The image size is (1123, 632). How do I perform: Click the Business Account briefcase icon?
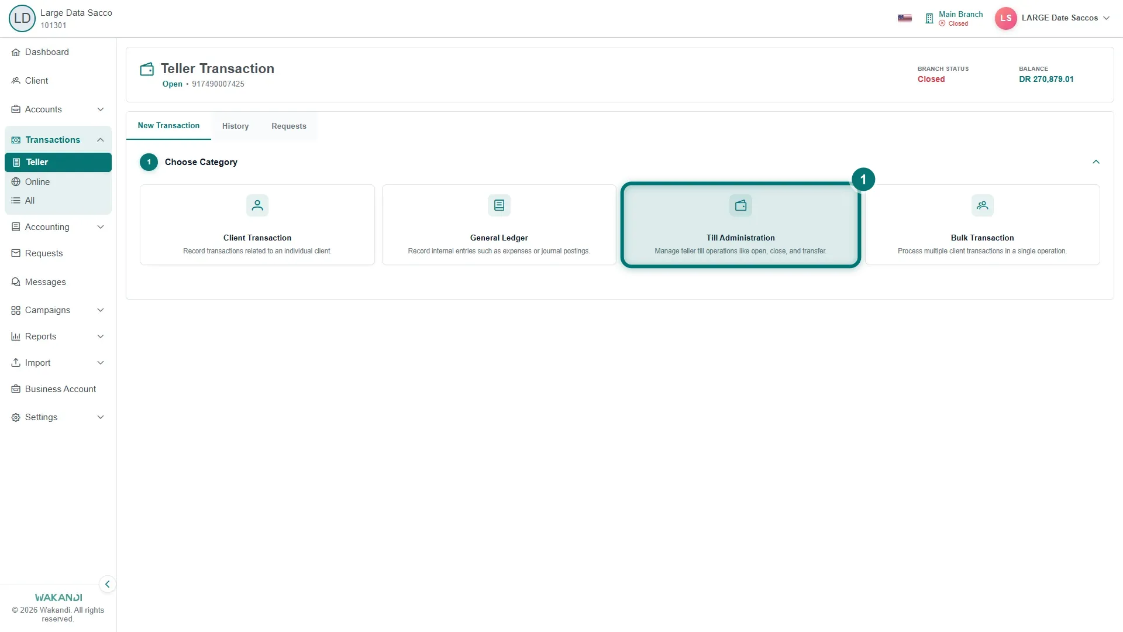pyautogui.click(x=16, y=389)
